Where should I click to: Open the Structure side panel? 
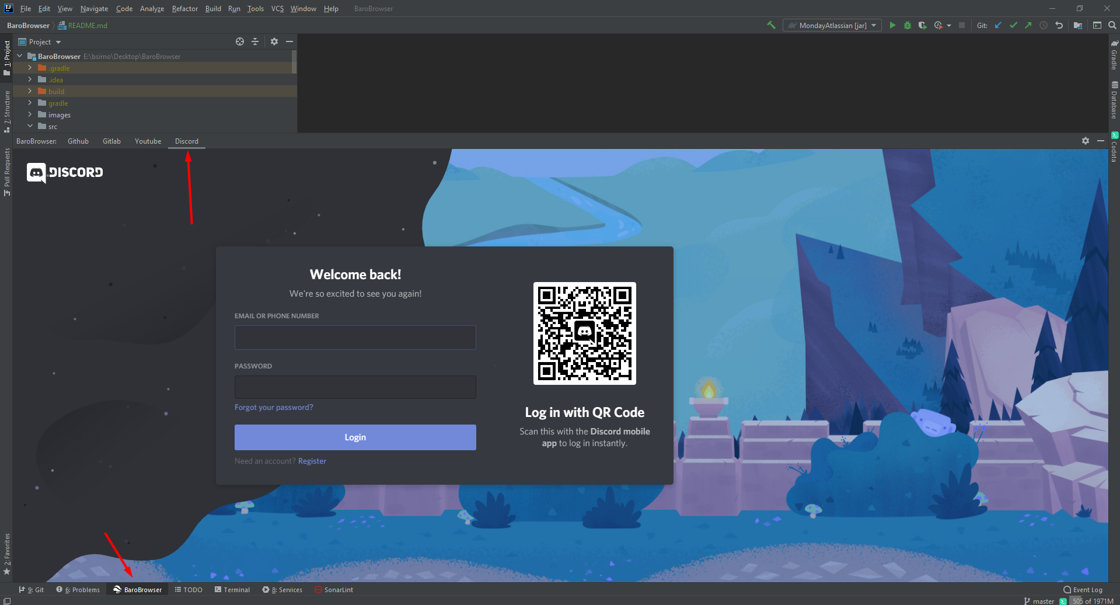pyautogui.click(x=7, y=112)
